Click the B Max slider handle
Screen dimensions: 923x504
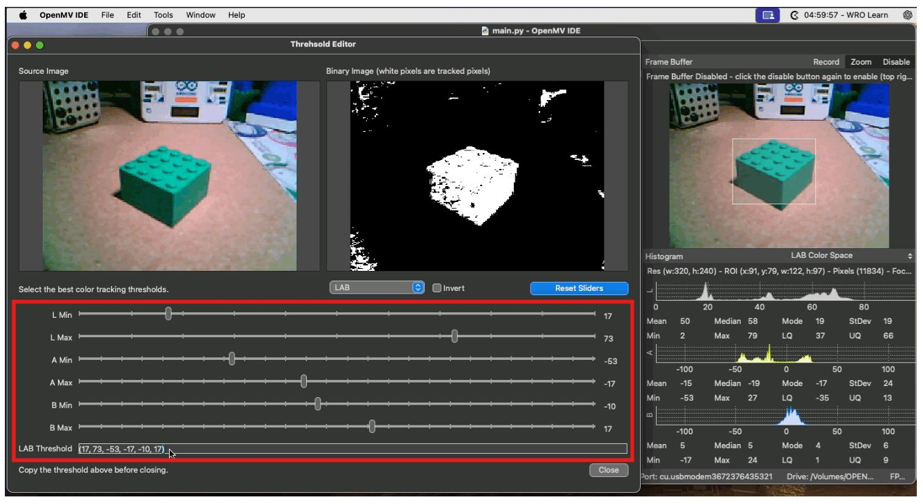pyautogui.click(x=372, y=427)
